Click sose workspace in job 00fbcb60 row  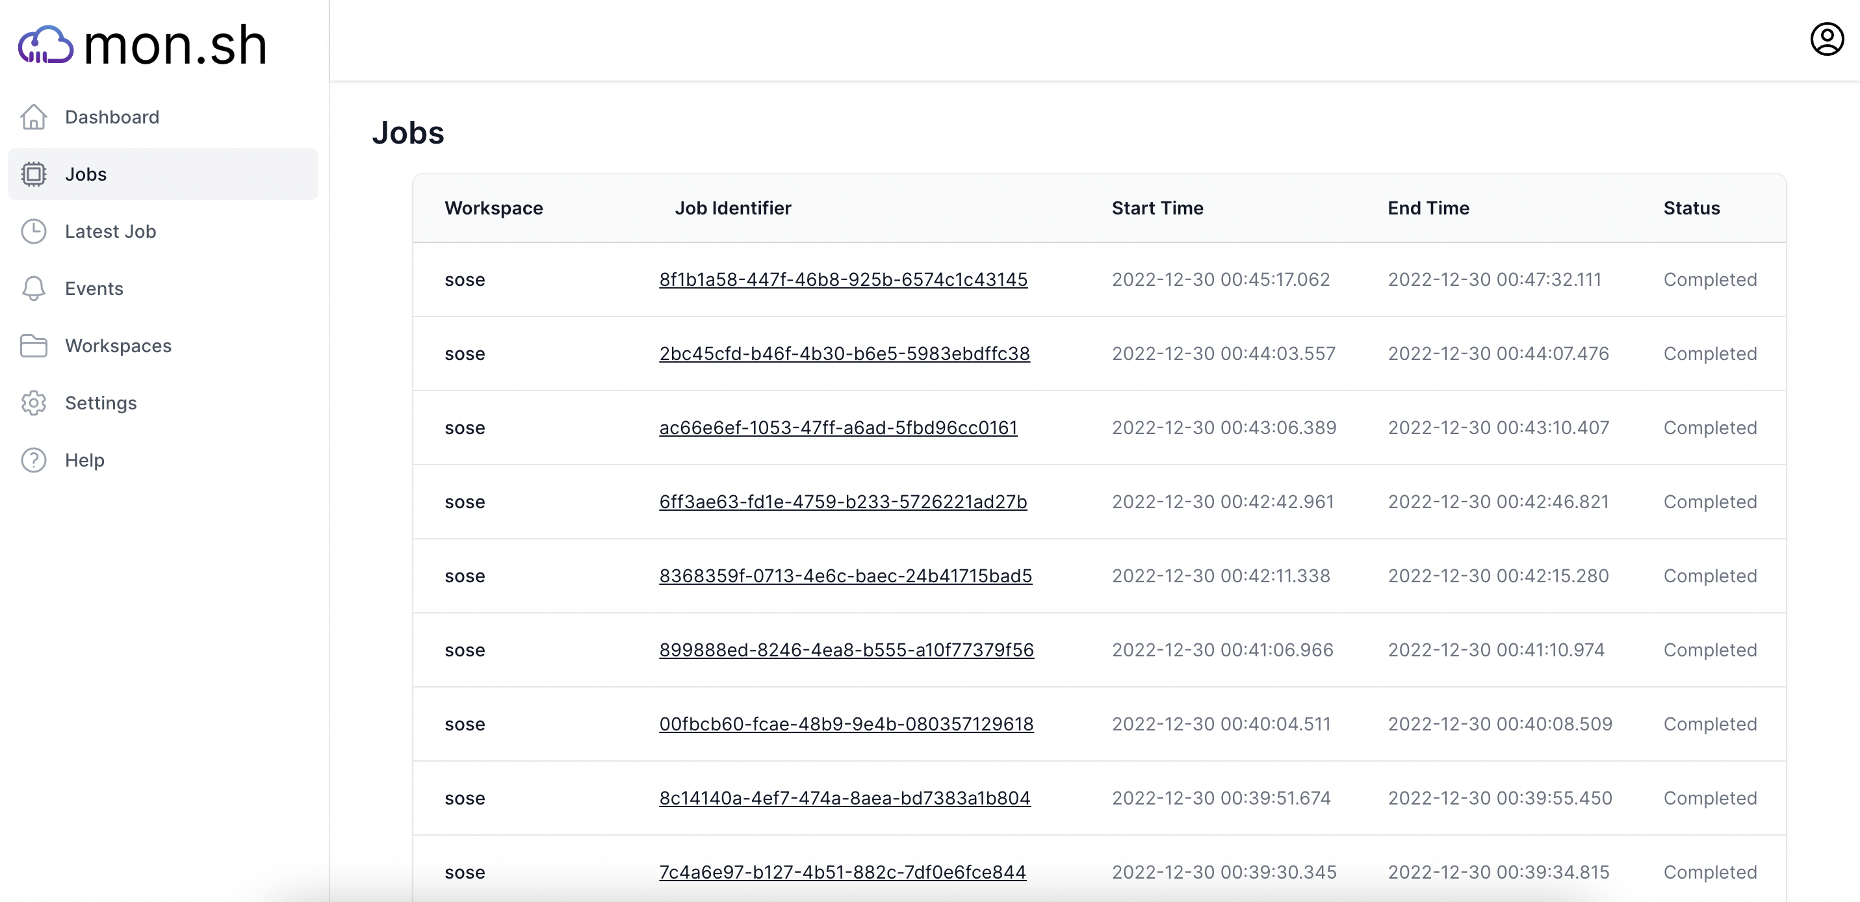point(464,724)
